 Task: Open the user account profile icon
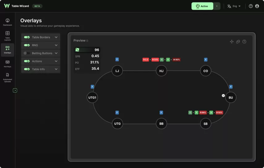tap(257, 6)
